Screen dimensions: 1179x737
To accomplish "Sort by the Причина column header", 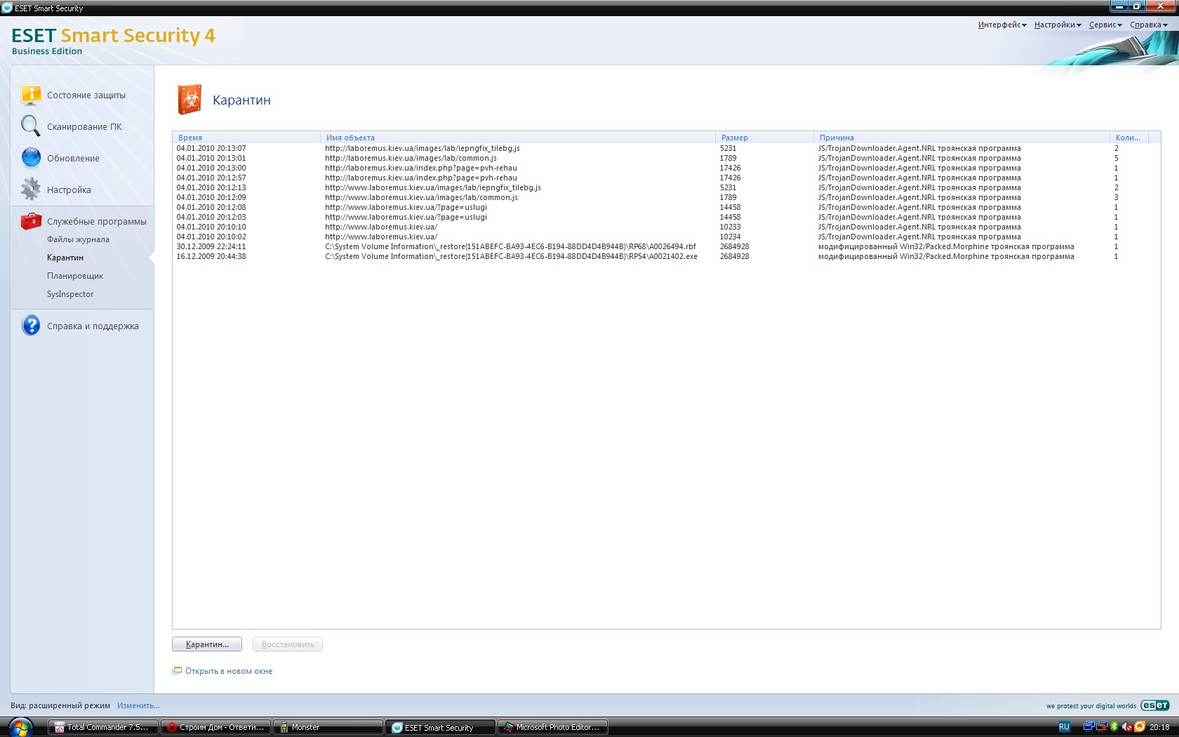I will coord(962,138).
